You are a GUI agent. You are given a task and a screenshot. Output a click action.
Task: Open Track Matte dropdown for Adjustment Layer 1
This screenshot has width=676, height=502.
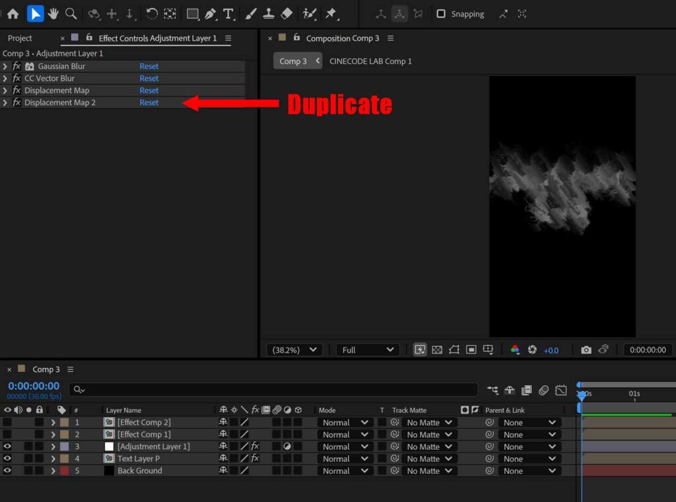(x=429, y=447)
